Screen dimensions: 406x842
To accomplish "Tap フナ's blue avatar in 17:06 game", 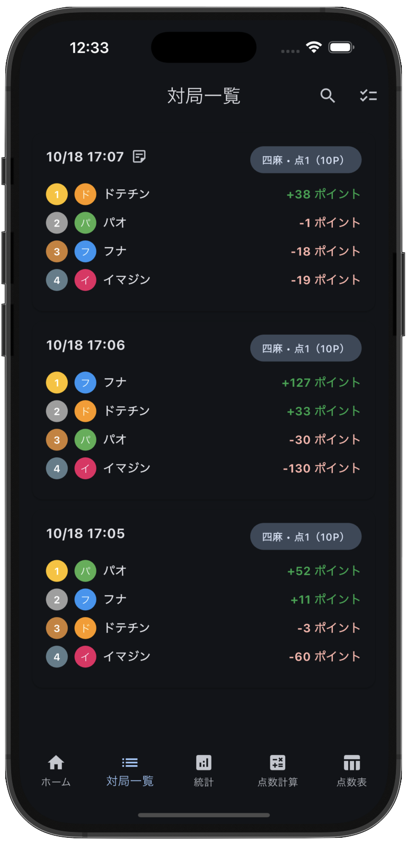I will click(x=85, y=383).
